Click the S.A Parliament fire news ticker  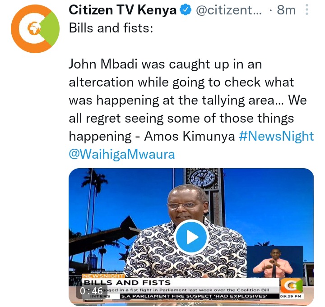point(194,296)
